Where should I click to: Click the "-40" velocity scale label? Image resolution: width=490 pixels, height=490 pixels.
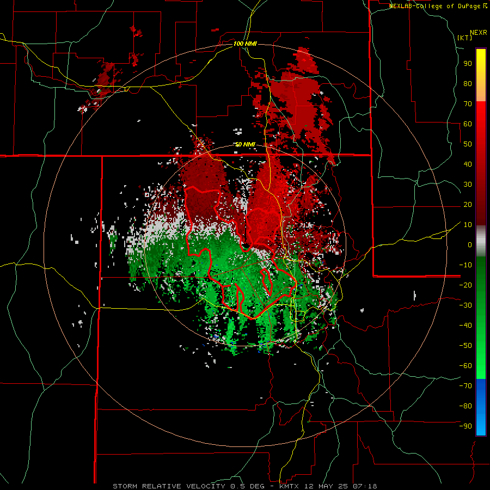point(465,326)
